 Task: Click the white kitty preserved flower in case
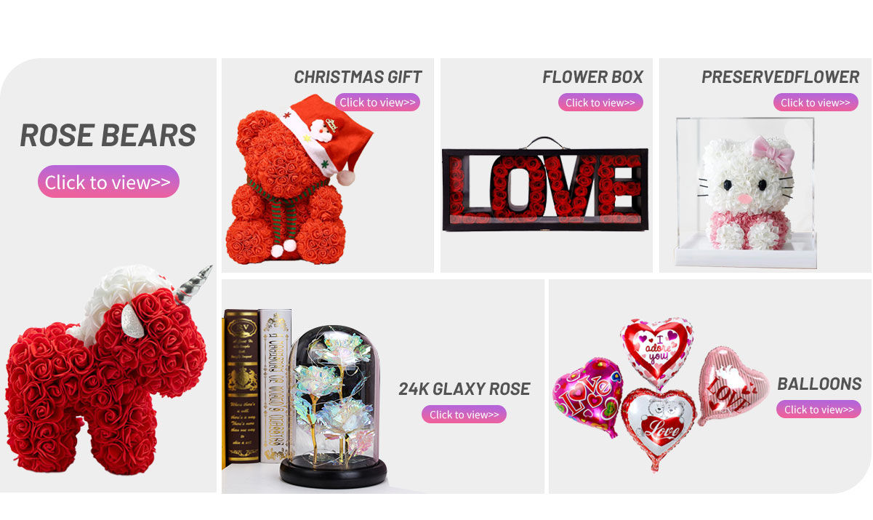tap(745, 193)
